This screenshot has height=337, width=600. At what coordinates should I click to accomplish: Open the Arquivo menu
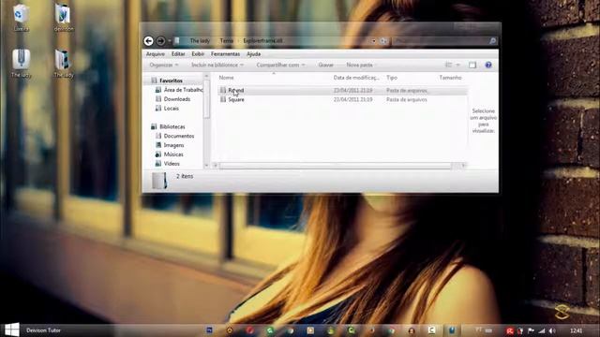pyautogui.click(x=156, y=54)
